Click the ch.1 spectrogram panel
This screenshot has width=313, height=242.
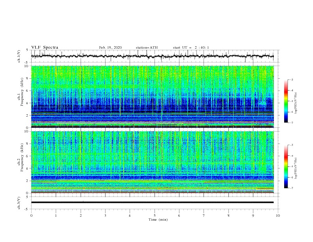click(x=152, y=96)
